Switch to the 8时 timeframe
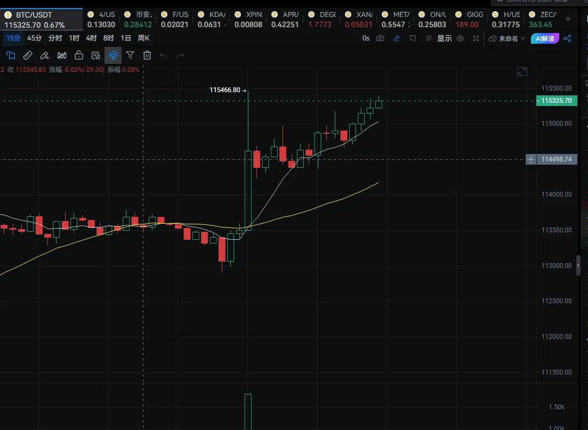588x430 pixels. point(109,38)
